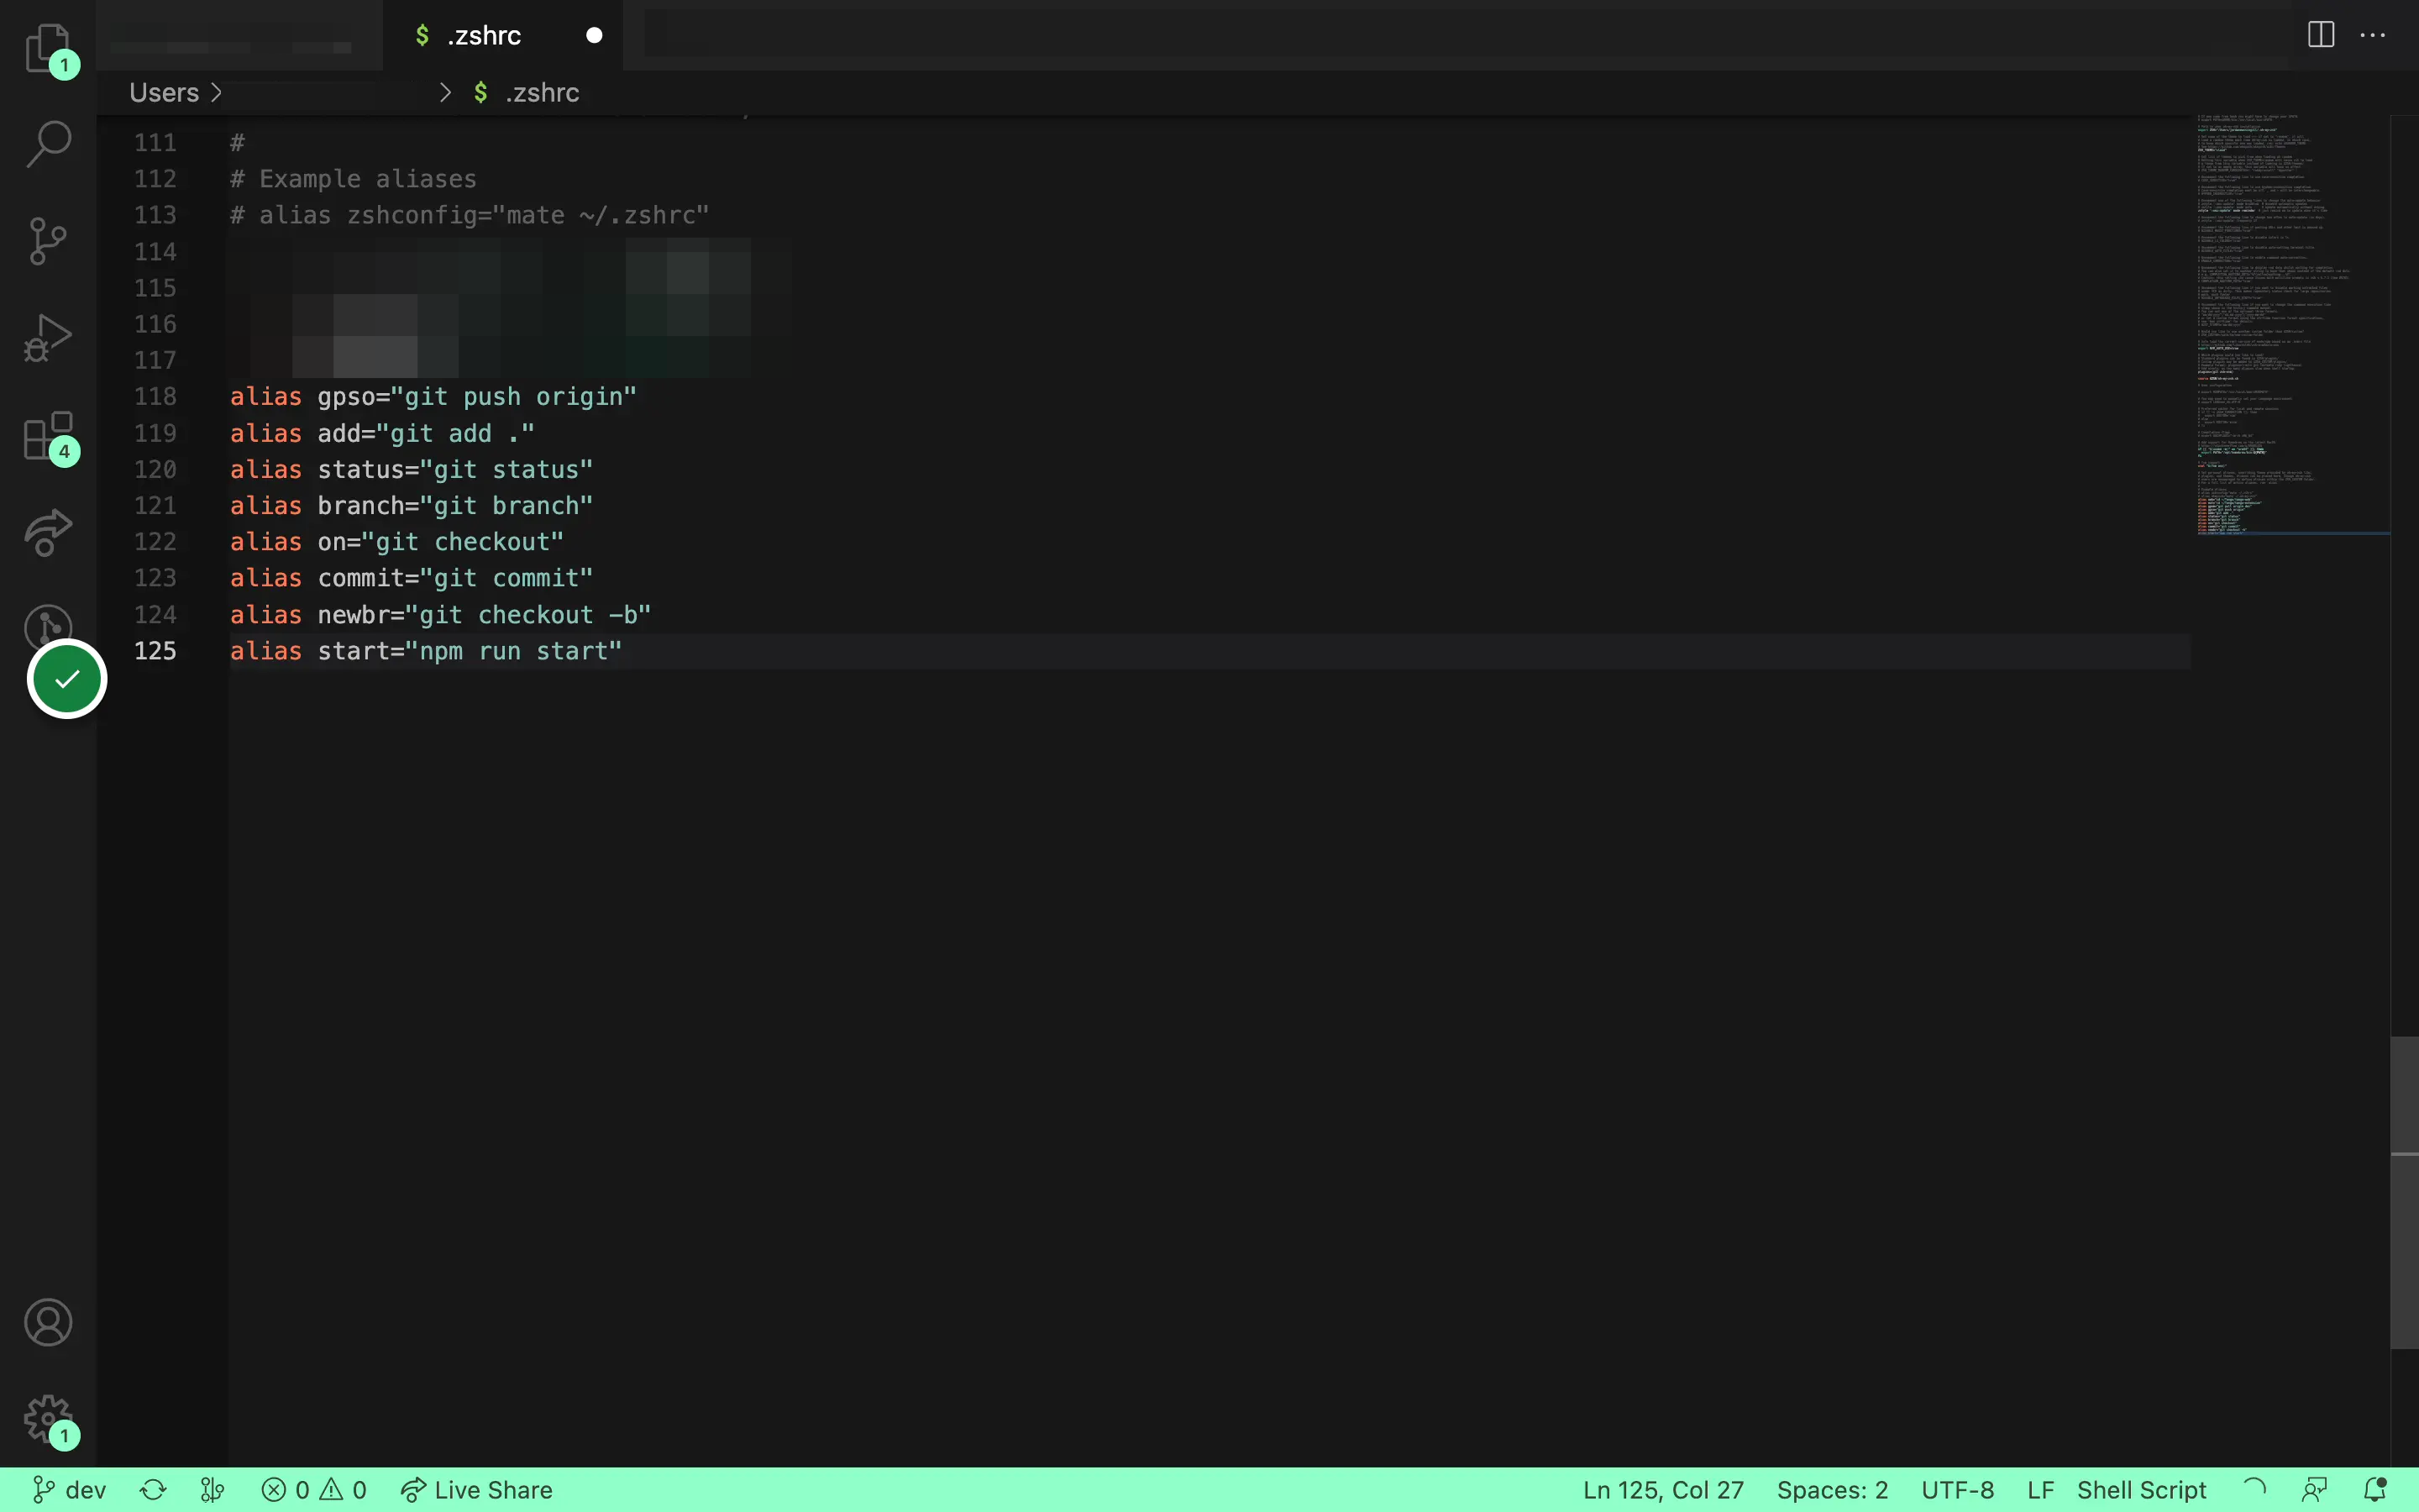This screenshot has width=2419, height=1512.
Task: Change indentation via Spaces: 2
Action: [1831, 1490]
